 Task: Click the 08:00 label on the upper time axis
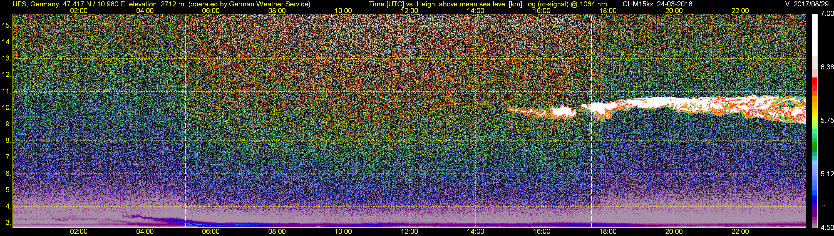(x=277, y=11)
